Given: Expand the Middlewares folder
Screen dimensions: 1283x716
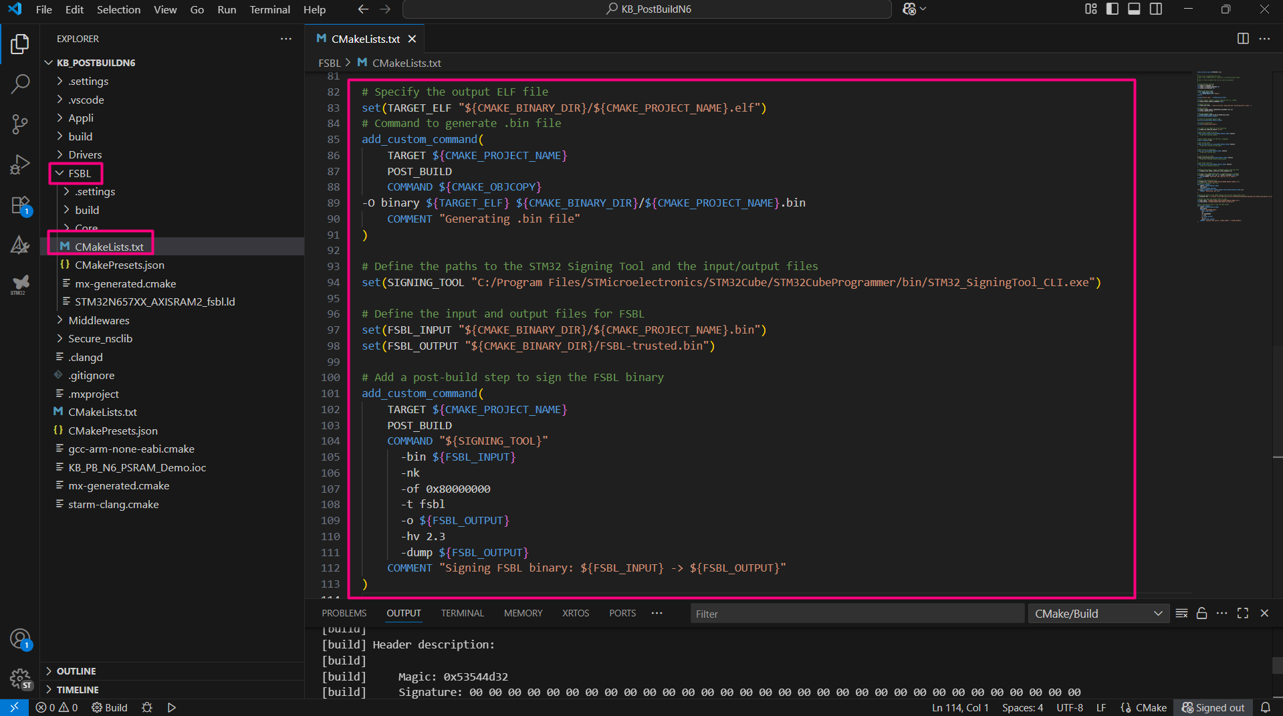Looking at the screenshot, I should (x=99, y=320).
